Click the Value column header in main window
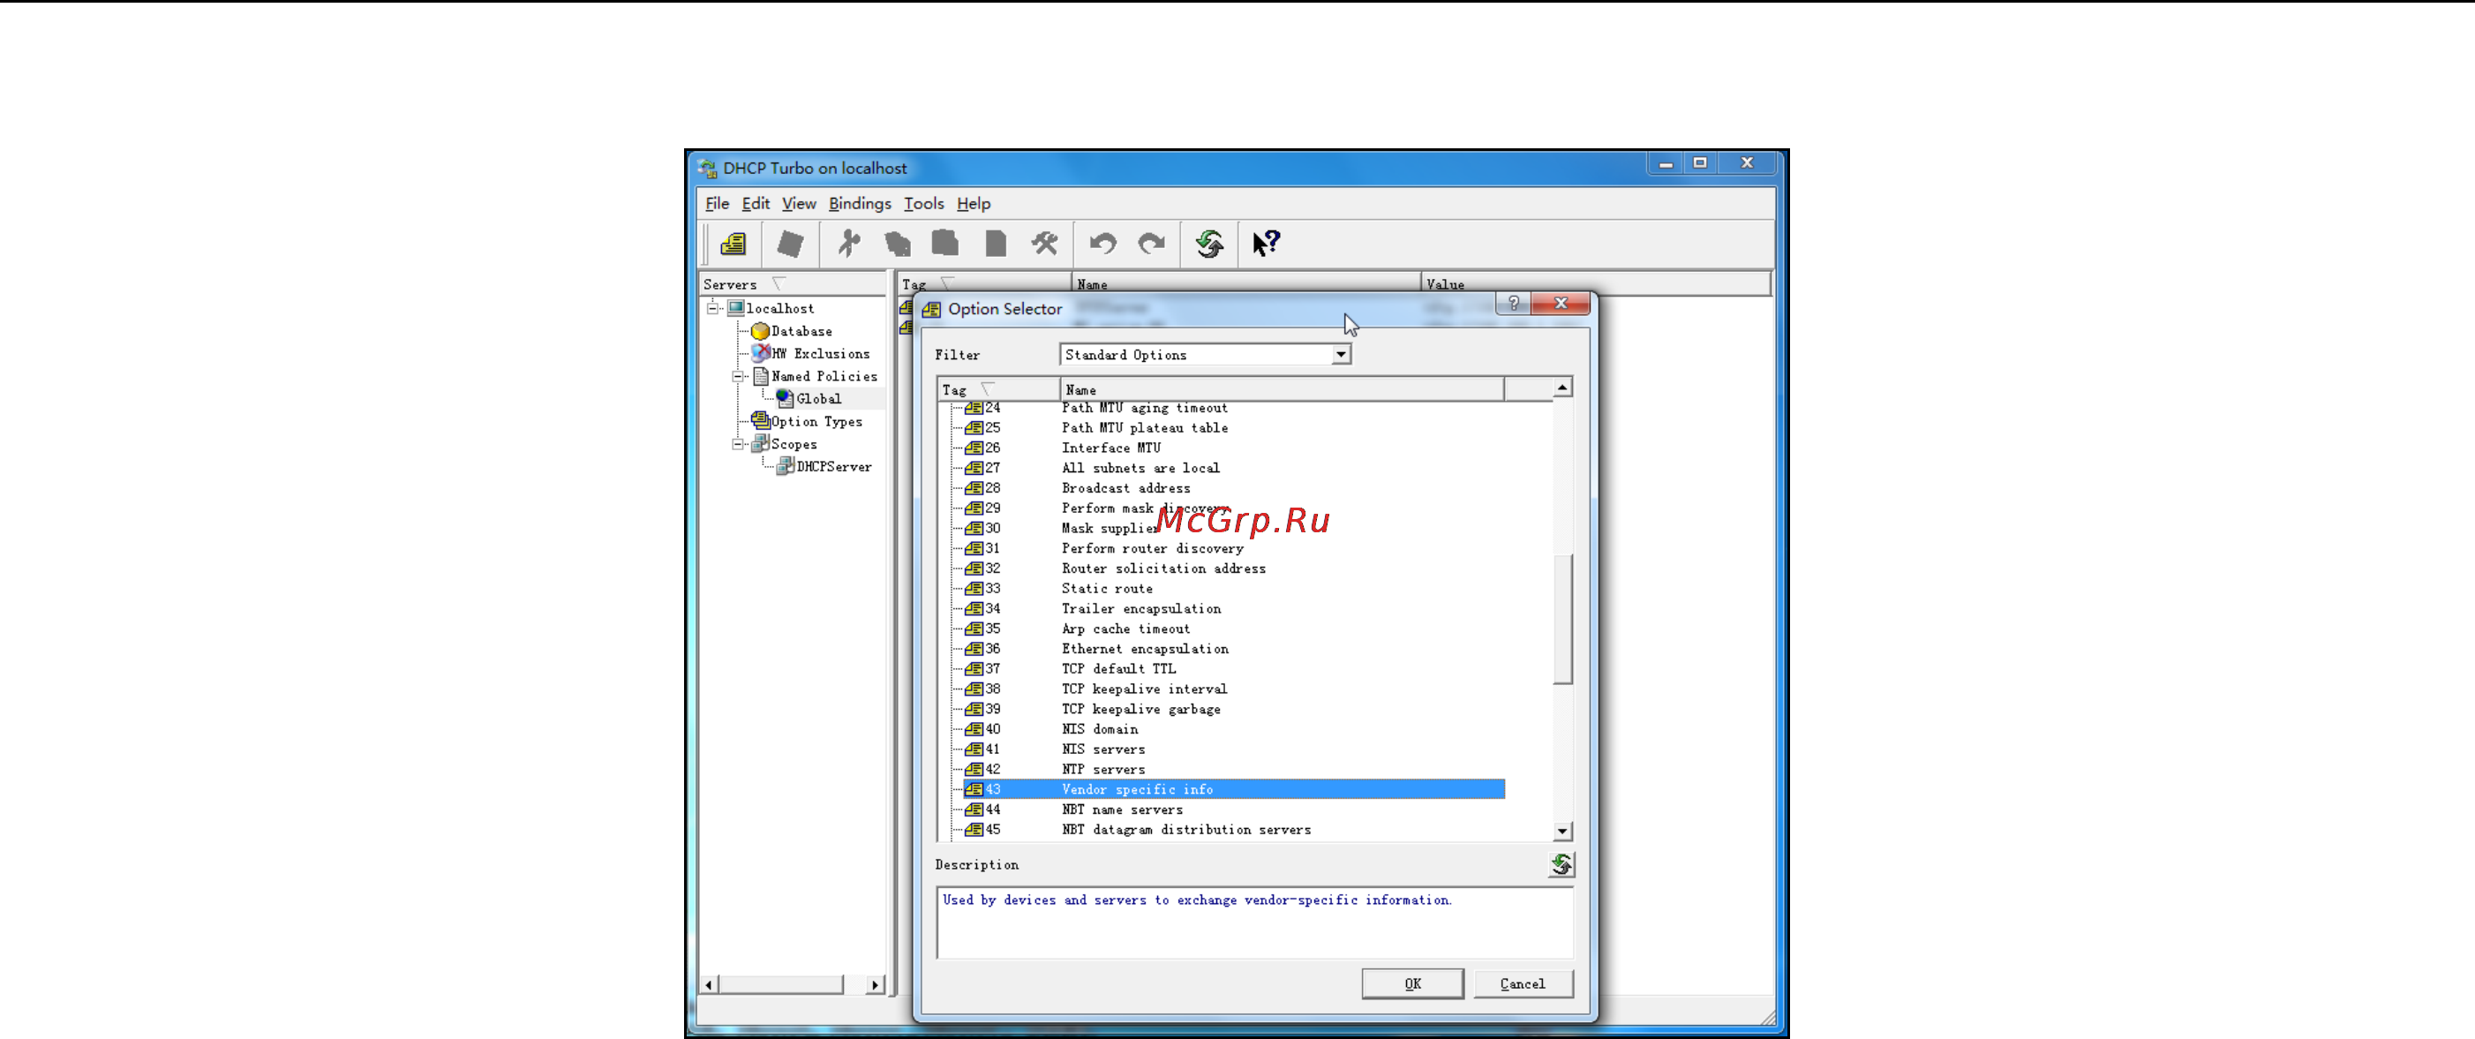The height and width of the screenshot is (1039, 2475). pyautogui.click(x=1595, y=284)
